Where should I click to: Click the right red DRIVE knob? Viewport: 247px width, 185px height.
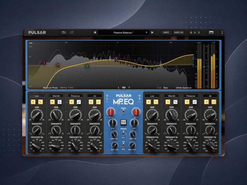pyautogui.click(x=136, y=112)
